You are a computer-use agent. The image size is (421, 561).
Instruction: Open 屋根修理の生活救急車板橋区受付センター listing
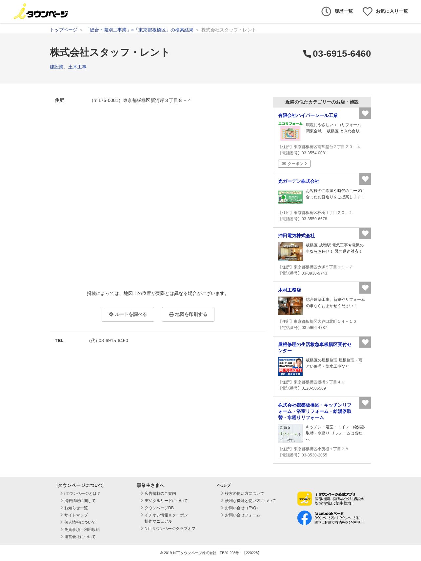coord(315,347)
